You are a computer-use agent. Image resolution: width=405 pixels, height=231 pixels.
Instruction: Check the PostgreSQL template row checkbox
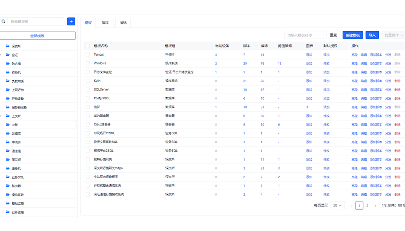click(x=88, y=98)
